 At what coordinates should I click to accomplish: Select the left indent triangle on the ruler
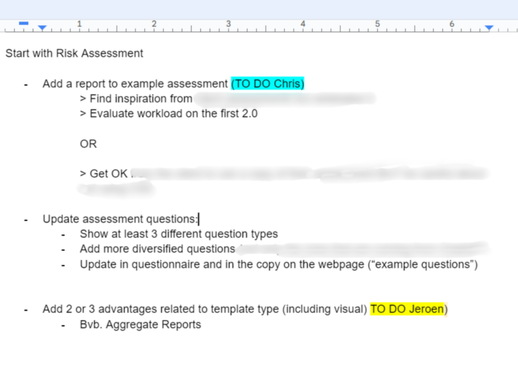click(x=42, y=28)
